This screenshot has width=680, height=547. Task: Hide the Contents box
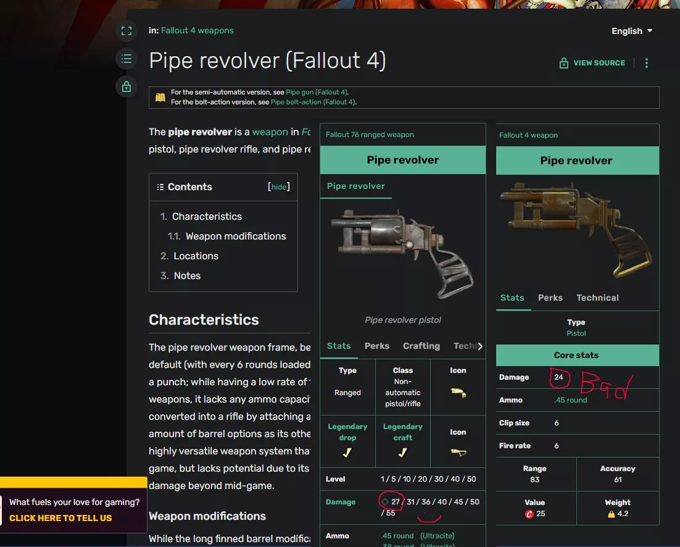[278, 187]
